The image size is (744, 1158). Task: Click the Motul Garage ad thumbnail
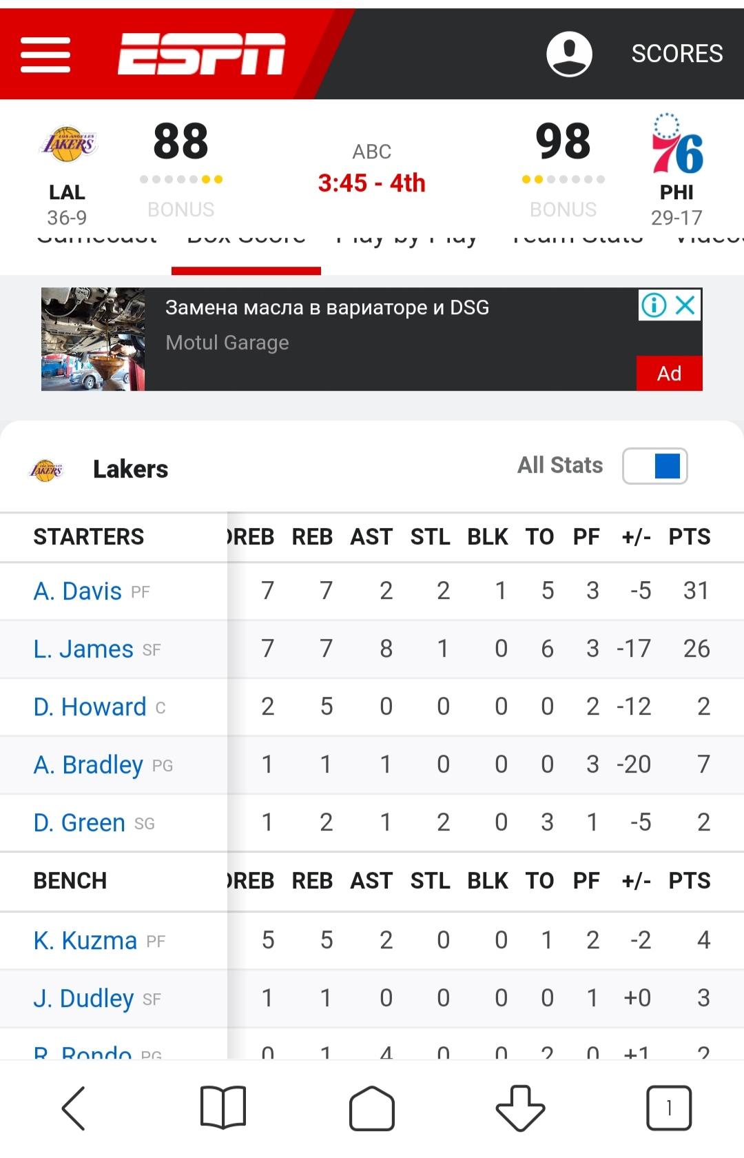pyautogui.click(x=93, y=339)
